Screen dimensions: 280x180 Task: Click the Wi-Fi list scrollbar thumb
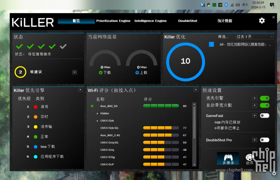pos(194,122)
